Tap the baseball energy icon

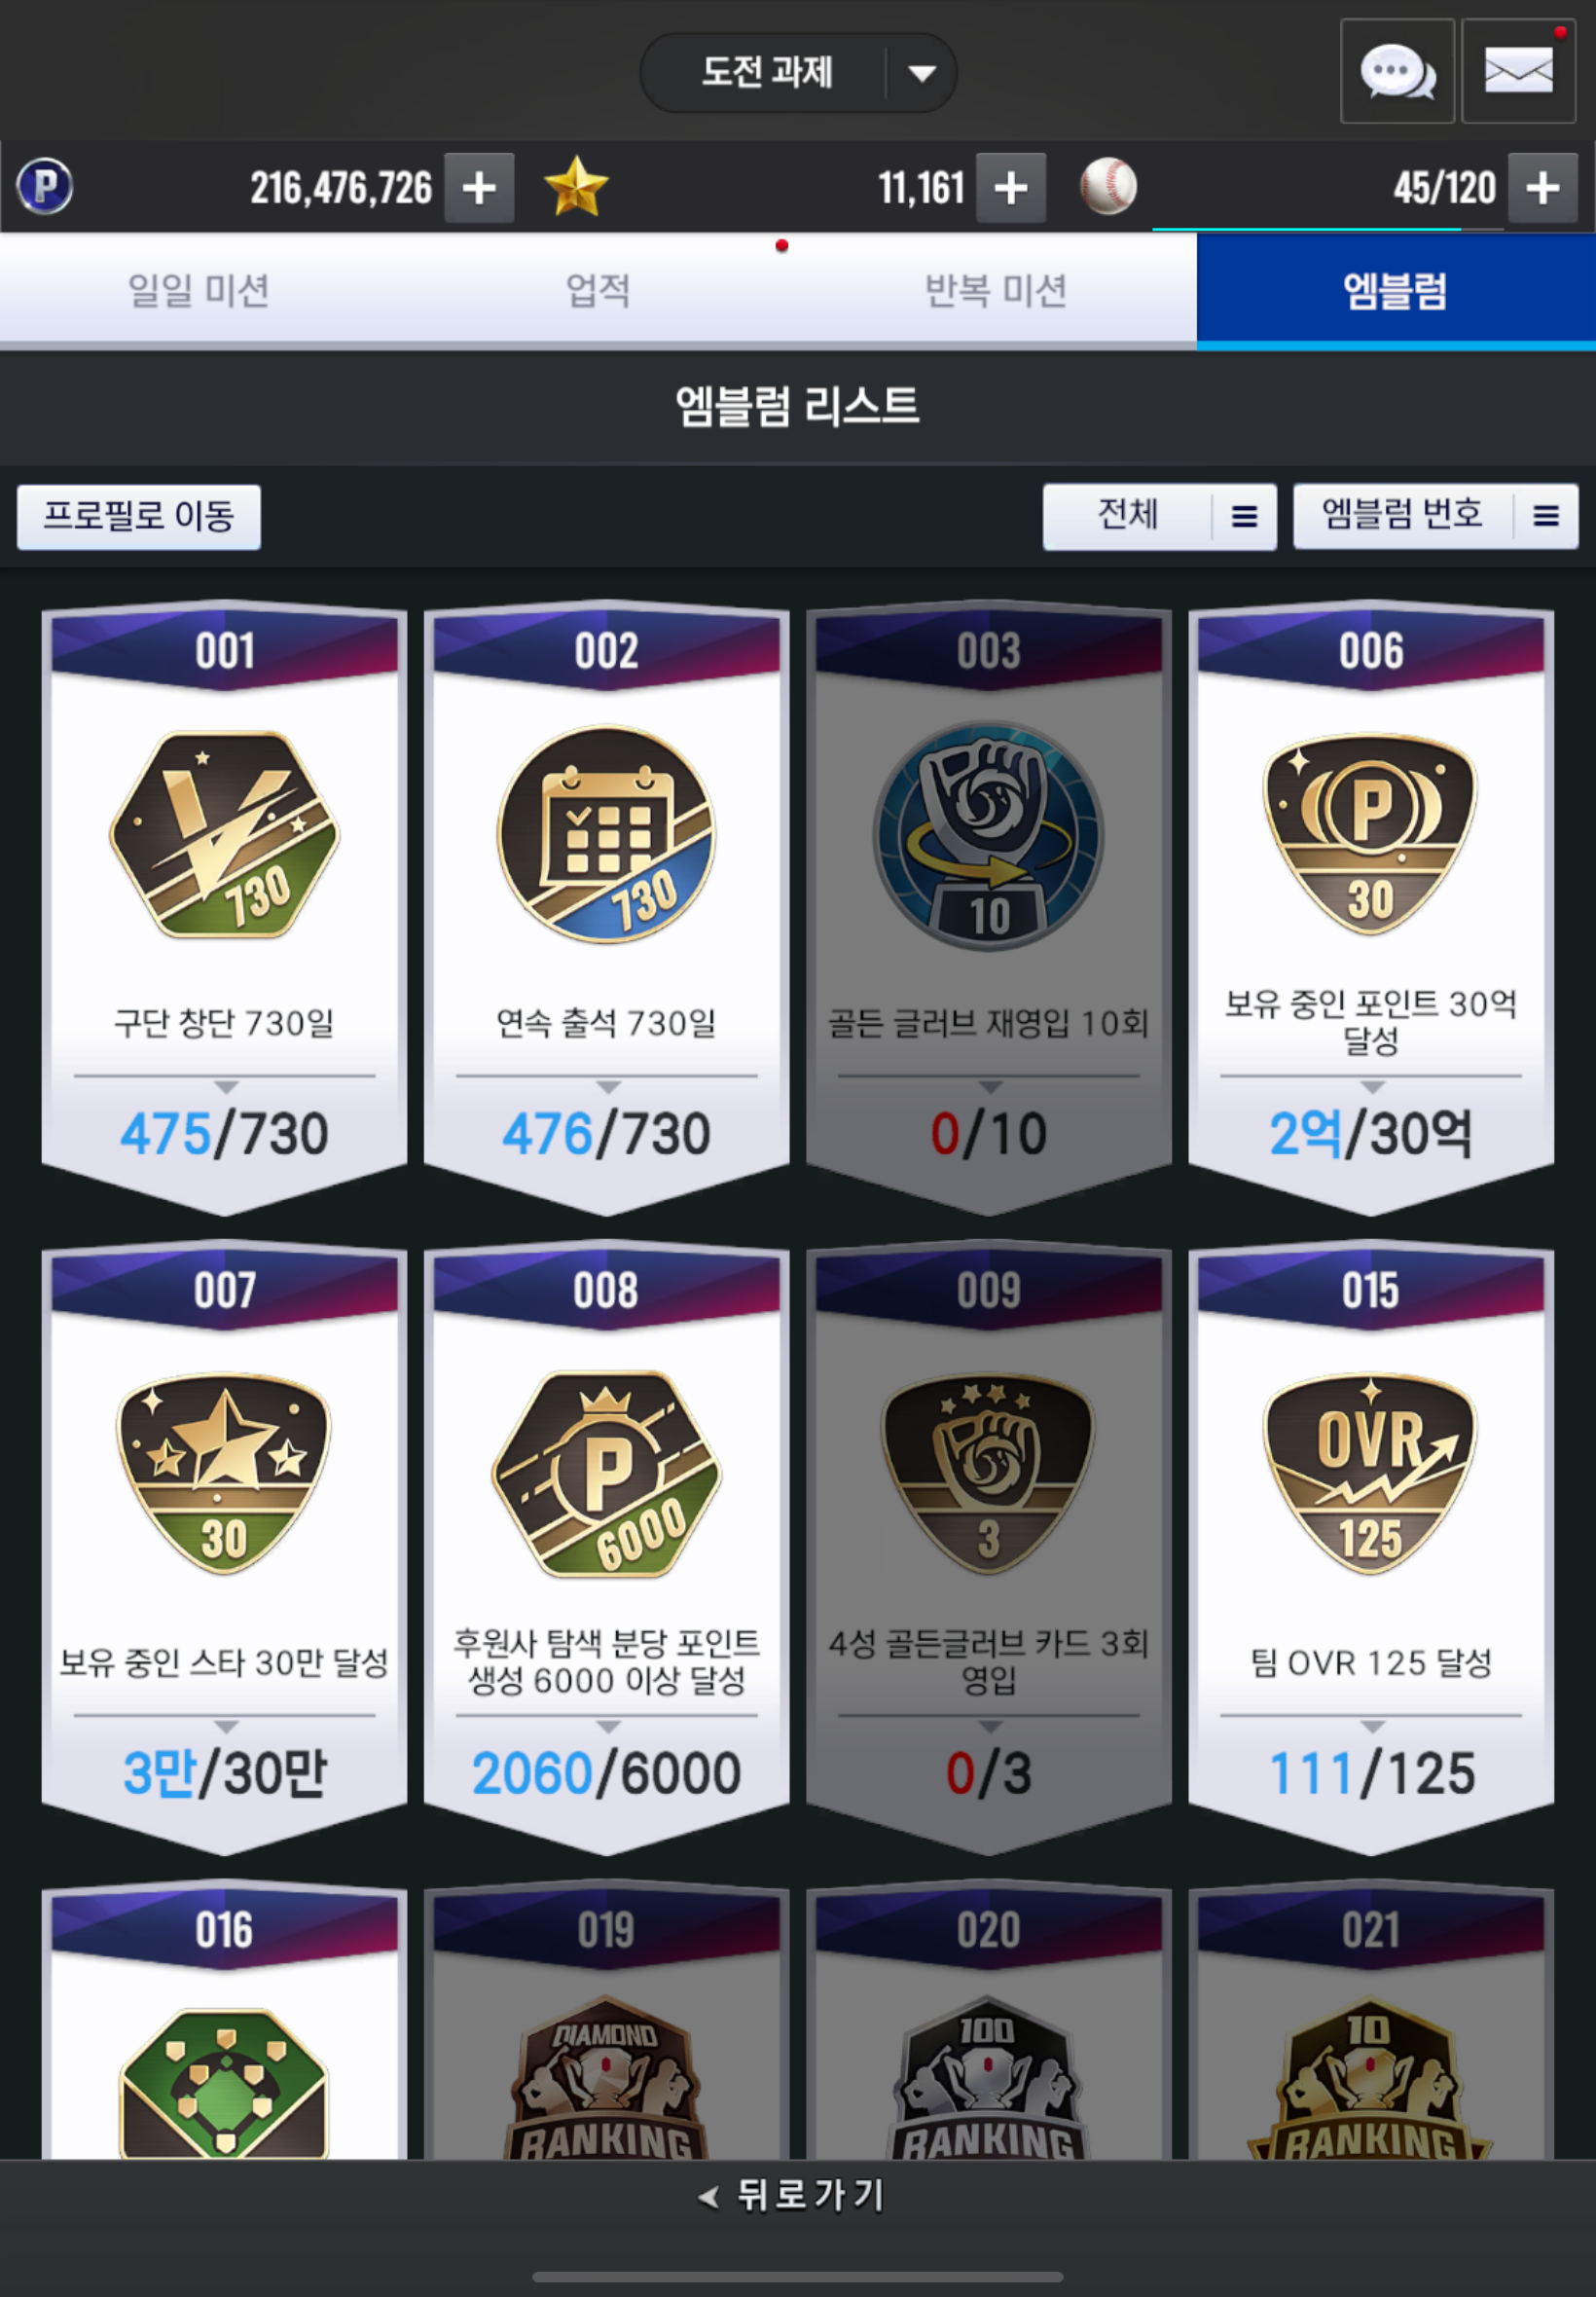coord(1108,187)
